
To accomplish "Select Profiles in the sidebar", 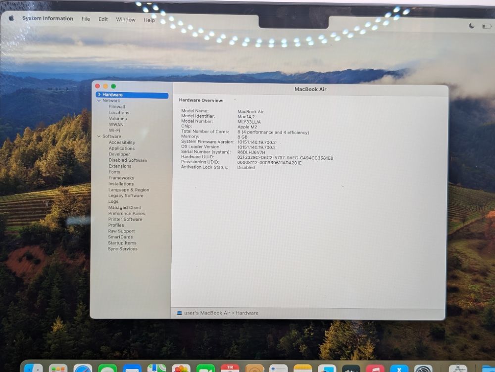I will point(116,225).
